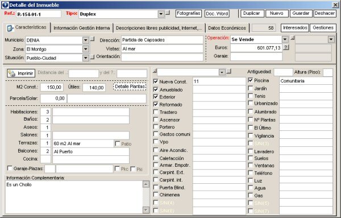Open the Municipio DENIA dropdown
The width and height of the screenshot is (341, 218).
pyautogui.click(x=86, y=40)
